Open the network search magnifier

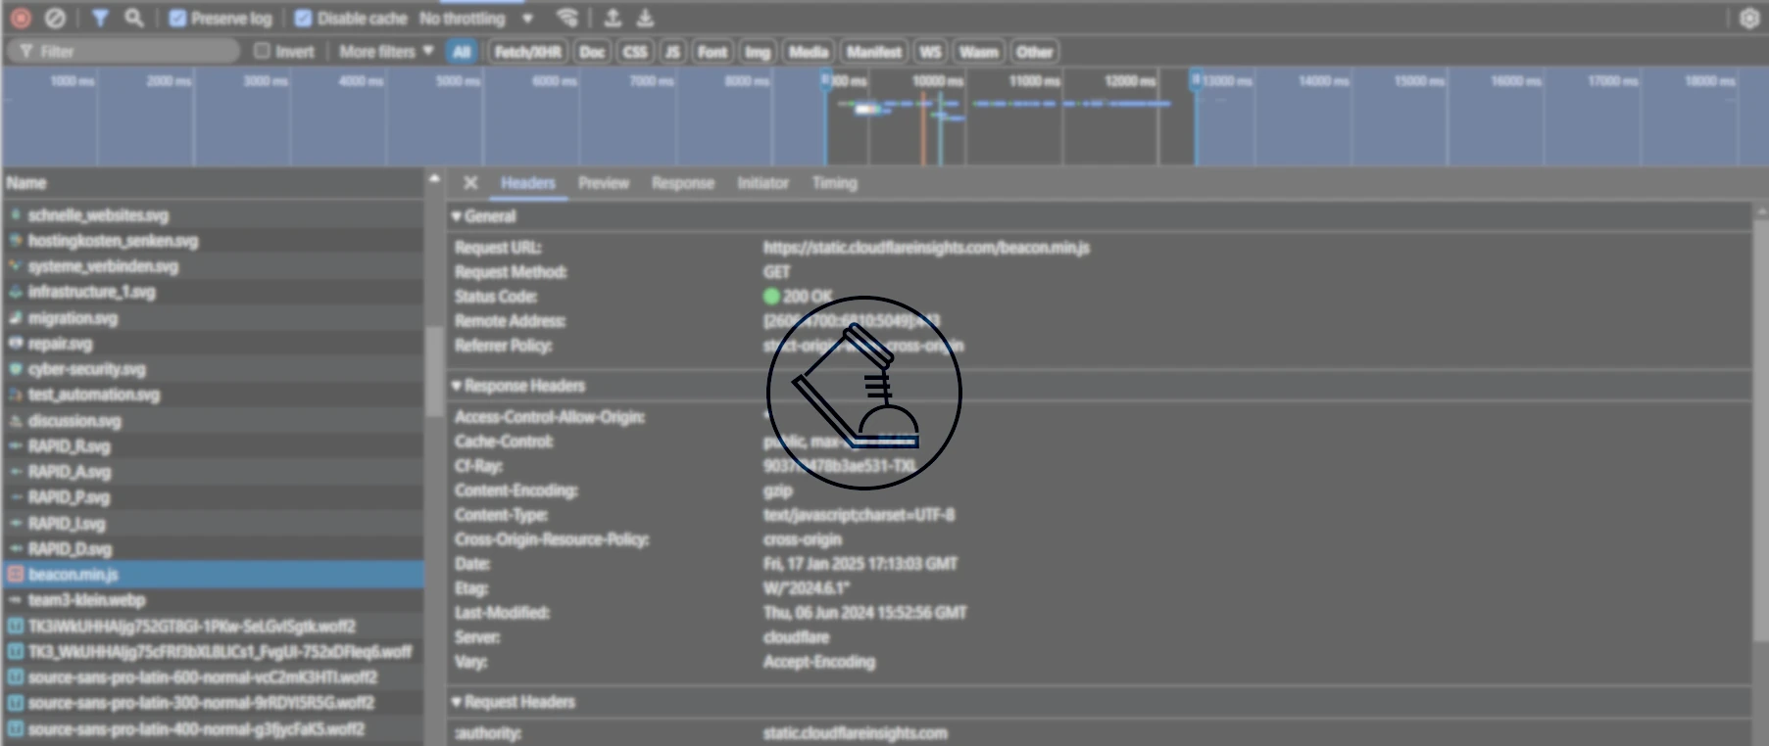(134, 18)
